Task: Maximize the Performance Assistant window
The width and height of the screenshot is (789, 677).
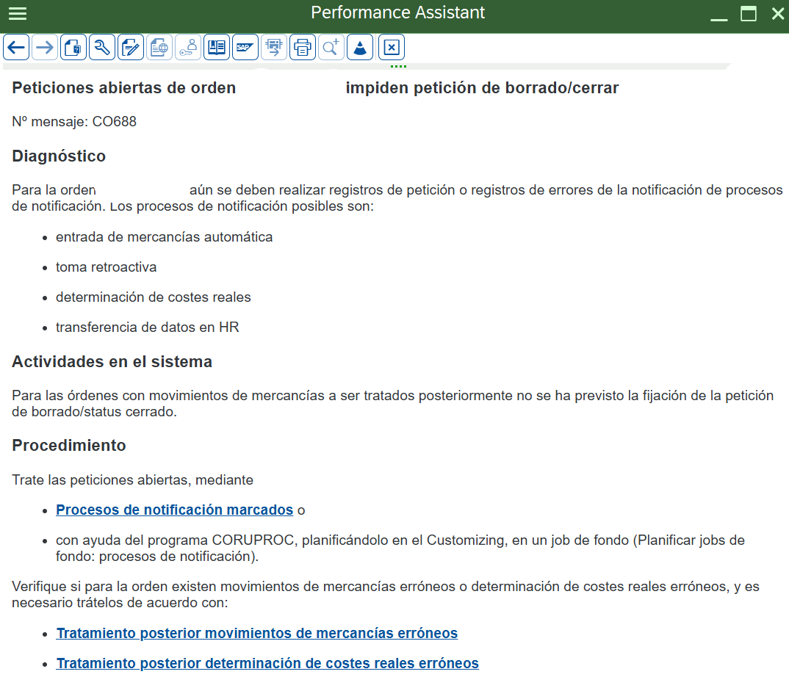Action: pos(749,13)
